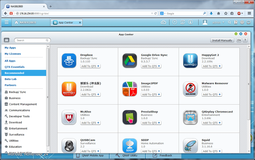Click Install Manually button
Screen dimensions: 255x160
[222, 40]
